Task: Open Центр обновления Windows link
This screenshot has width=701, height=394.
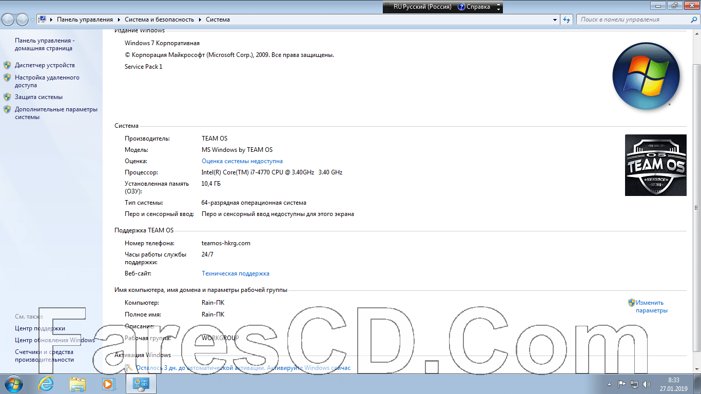Action: (55, 340)
